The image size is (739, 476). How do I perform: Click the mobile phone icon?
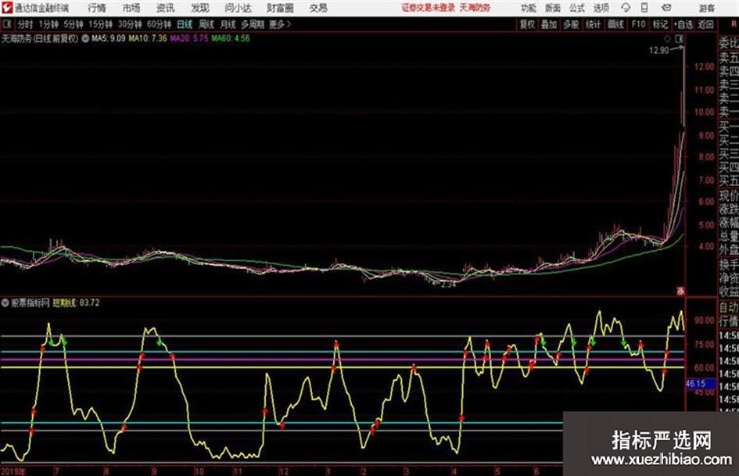coord(644,8)
